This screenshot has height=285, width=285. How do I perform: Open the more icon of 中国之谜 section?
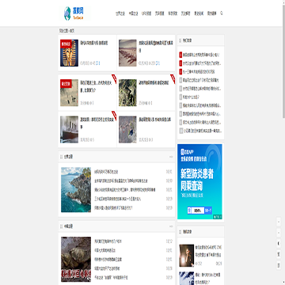pyautogui.click(x=171, y=226)
